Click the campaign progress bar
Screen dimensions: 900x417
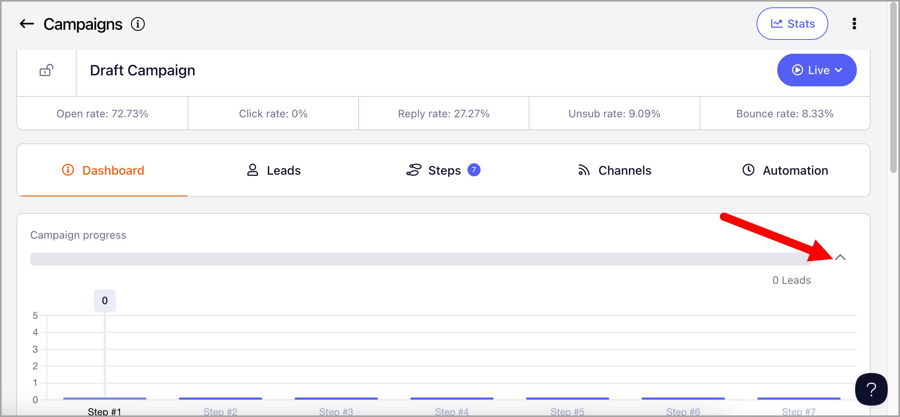click(x=421, y=259)
